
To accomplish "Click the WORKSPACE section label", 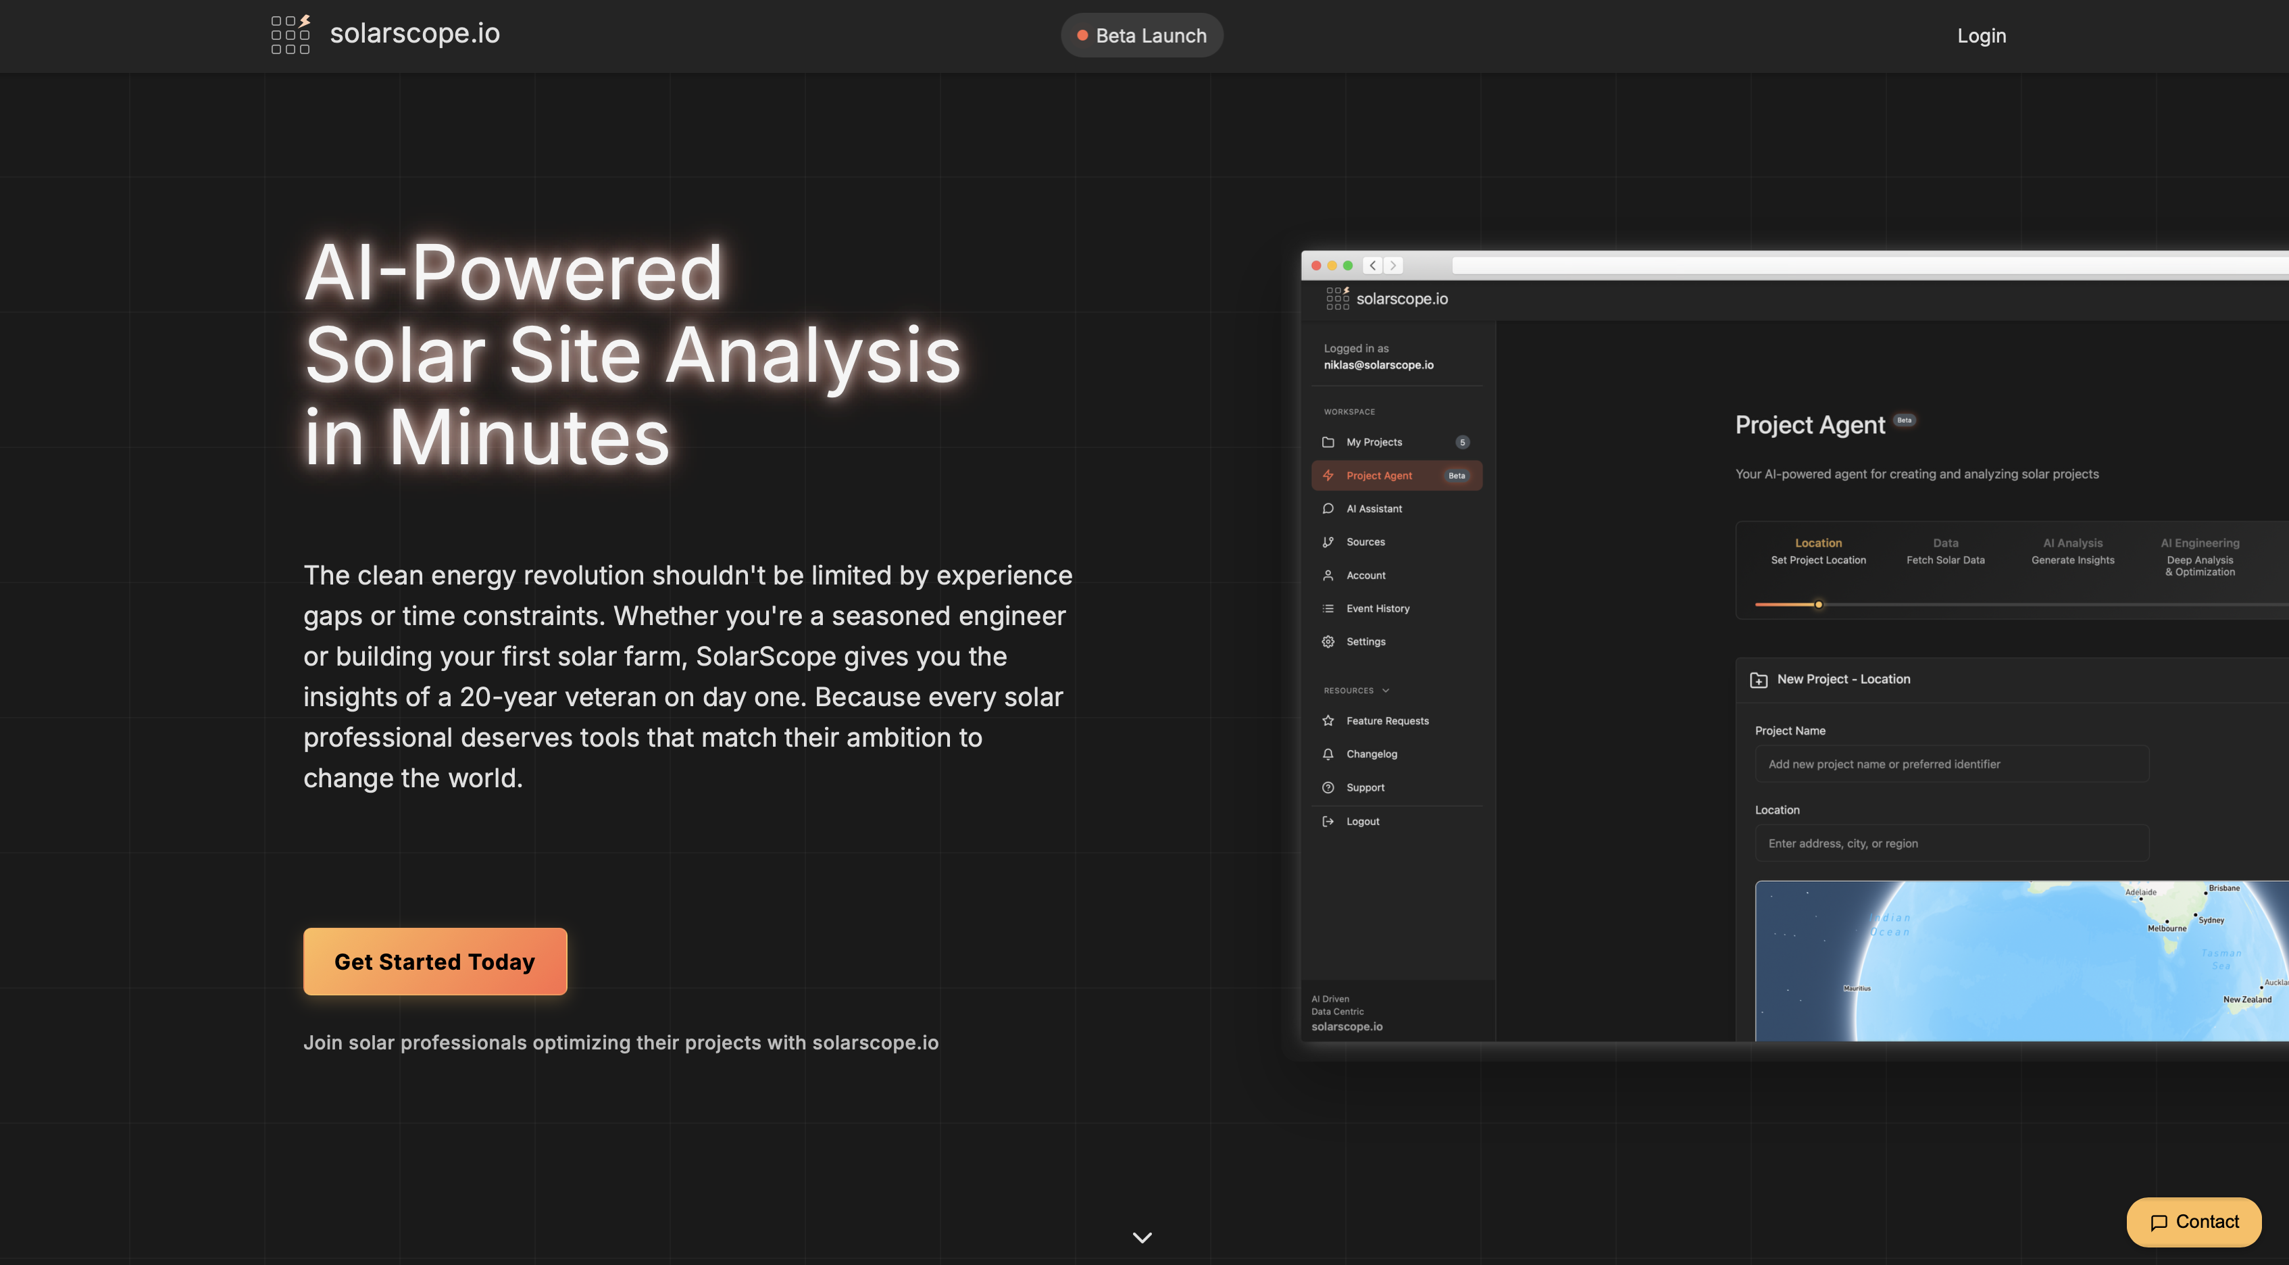I will tap(1349, 412).
